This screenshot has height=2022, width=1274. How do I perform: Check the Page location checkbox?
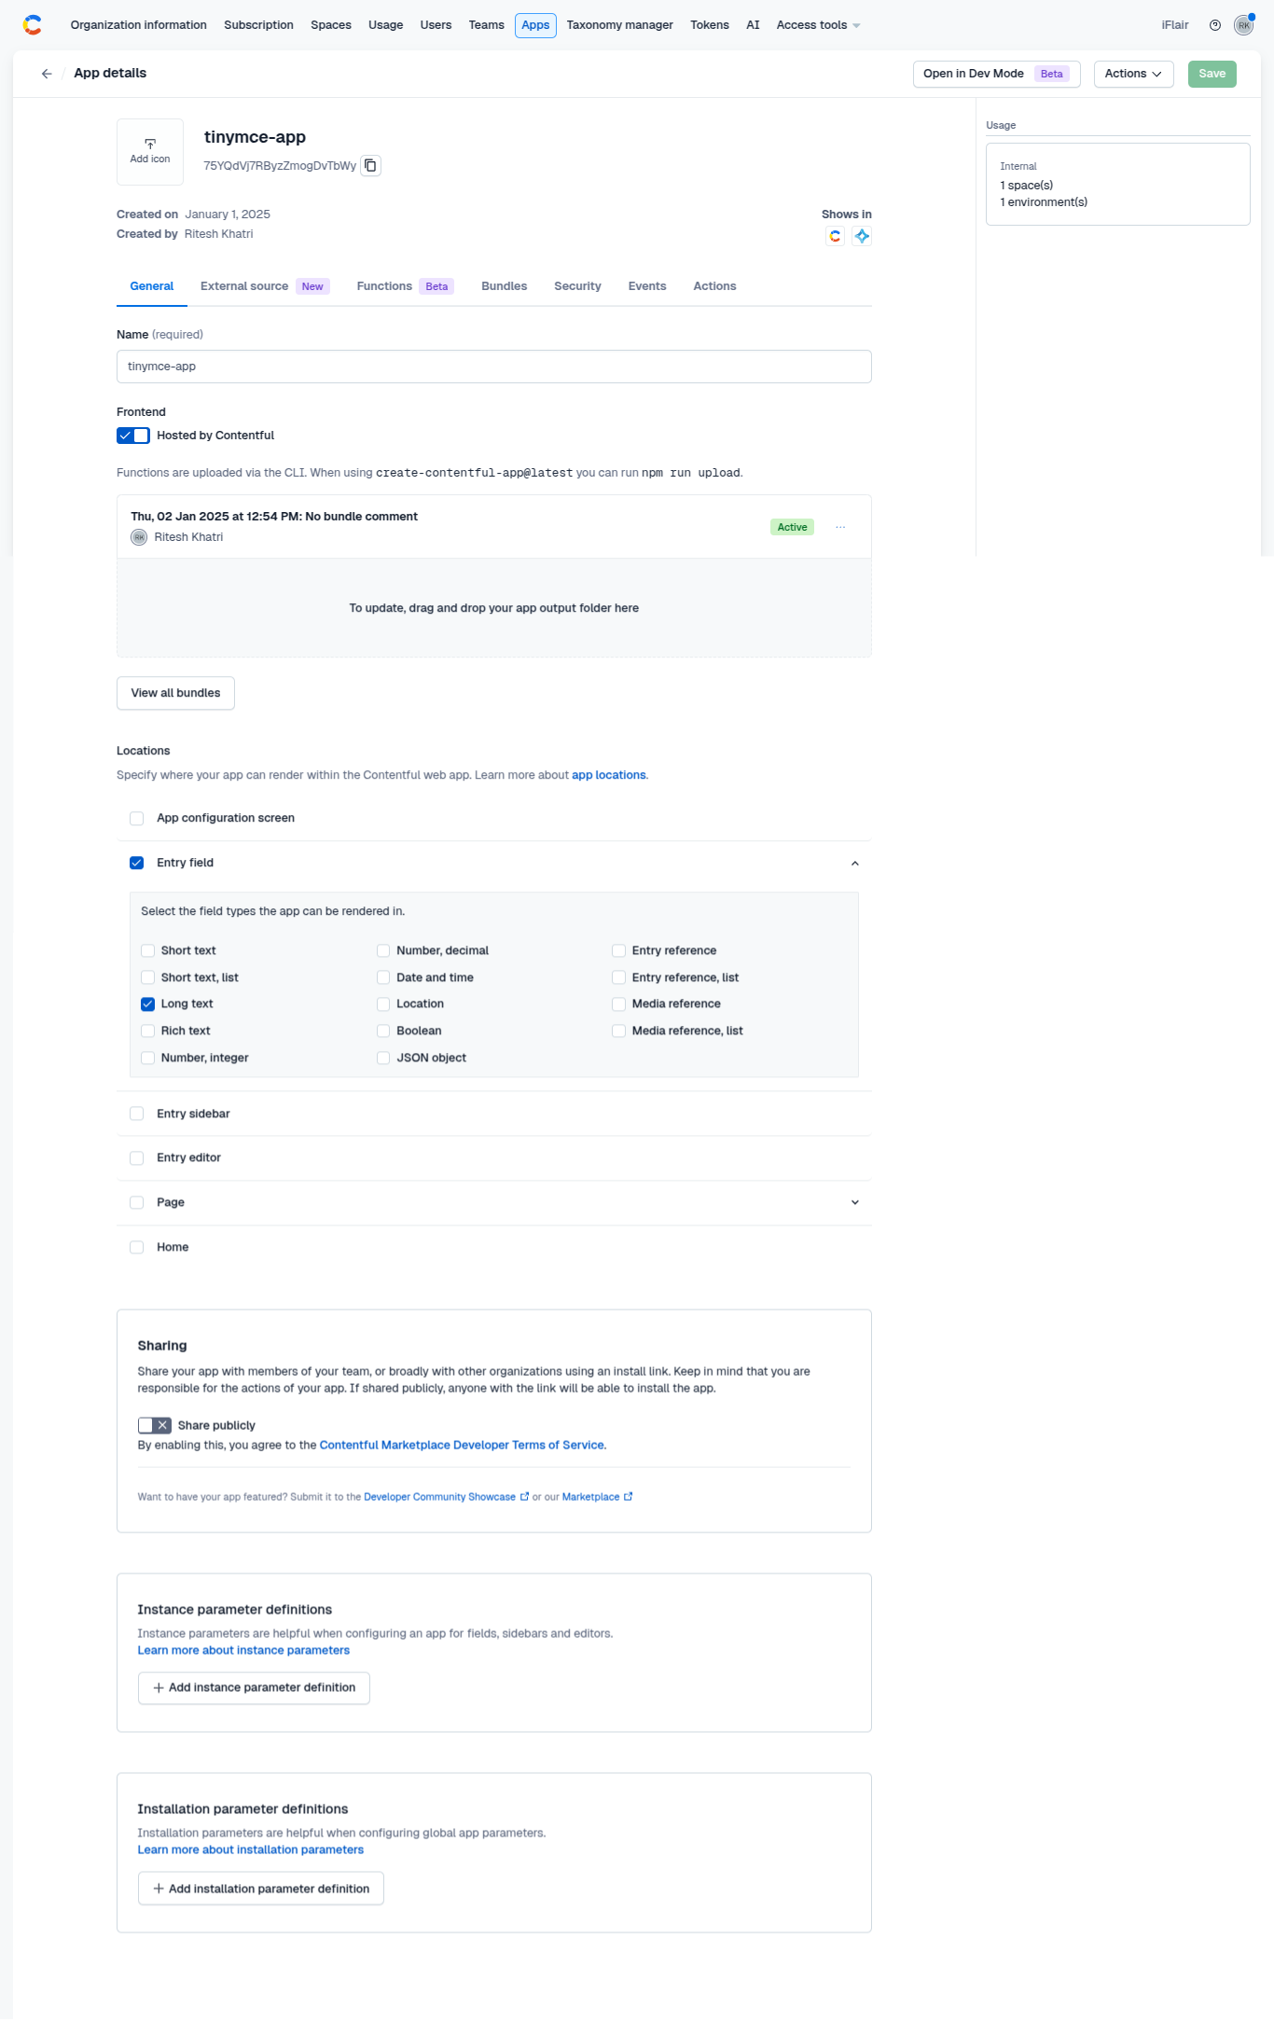137,1203
